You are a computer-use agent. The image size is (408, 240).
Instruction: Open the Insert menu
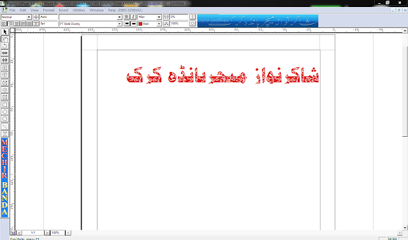(63, 10)
